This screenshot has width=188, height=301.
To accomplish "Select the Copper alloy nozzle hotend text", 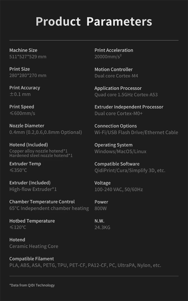I will [38, 151].
